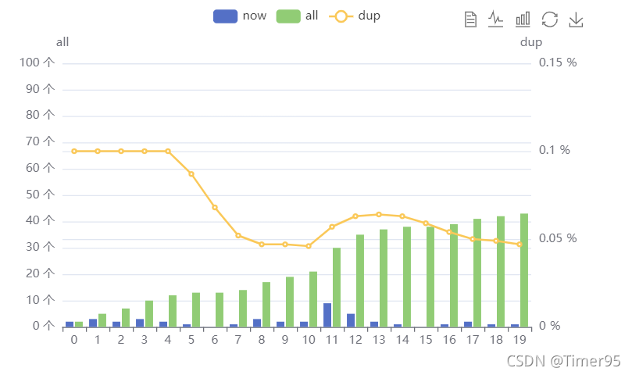Click the blue 'now' legend swatch
Screen dimensions: 632x375
pyautogui.click(x=225, y=16)
